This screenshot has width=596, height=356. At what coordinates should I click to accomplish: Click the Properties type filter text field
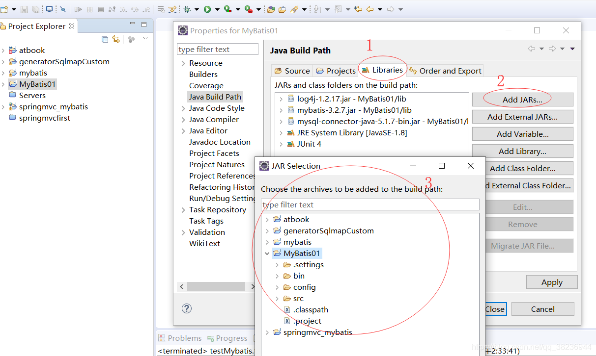click(x=218, y=49)
